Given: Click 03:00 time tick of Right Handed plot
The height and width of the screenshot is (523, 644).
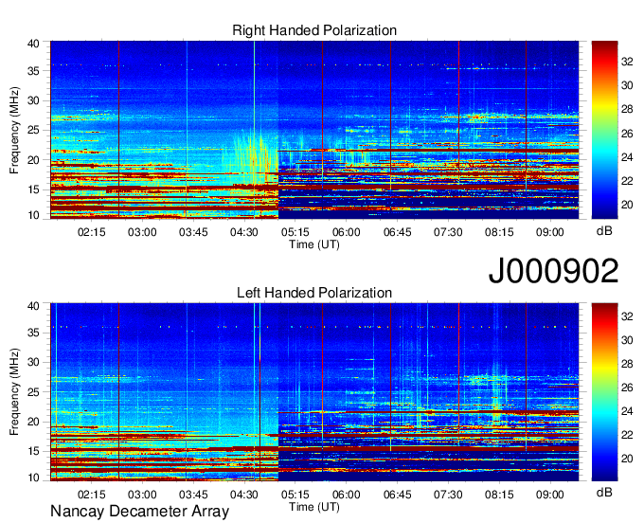Looking at the screenshot, I should 142,232.
